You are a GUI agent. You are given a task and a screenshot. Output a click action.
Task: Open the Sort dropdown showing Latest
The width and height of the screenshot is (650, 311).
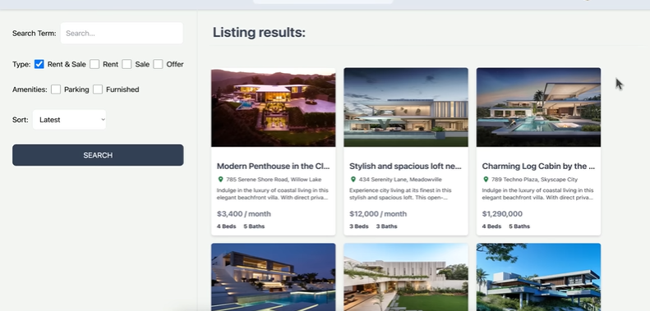pyautogui.click(x=69, y=120)
